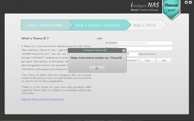Click the Login button
The image size is (194, 121).
(147, 60)
